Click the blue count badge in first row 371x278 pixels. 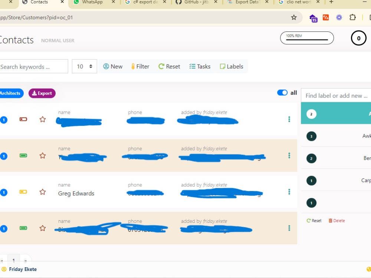[4, 120]
